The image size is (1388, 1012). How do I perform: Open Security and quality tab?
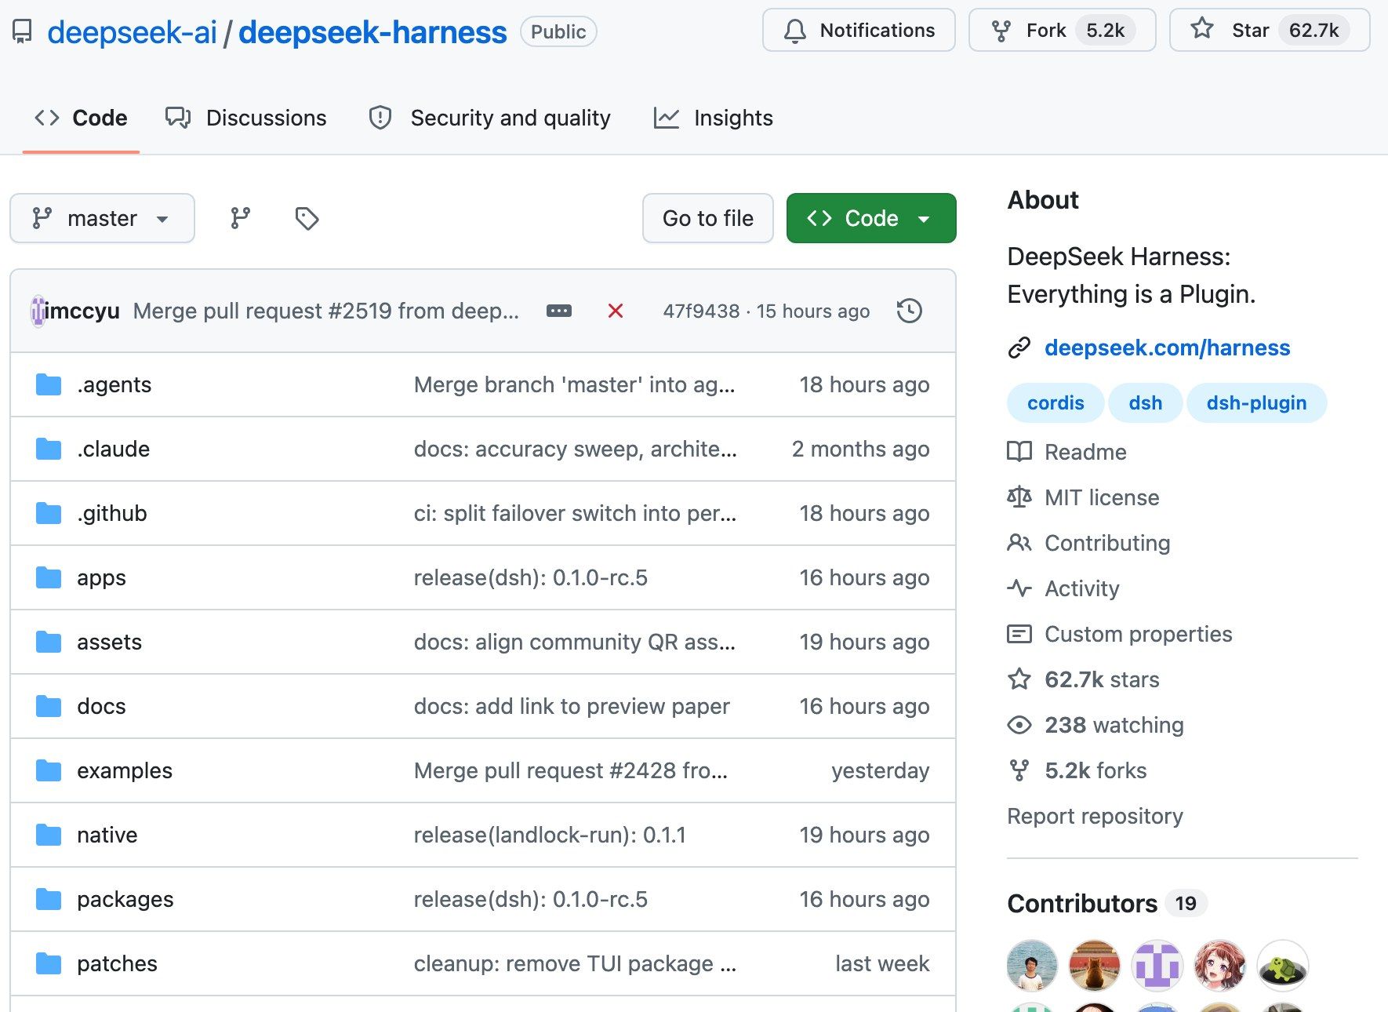click(x=490, y=118)
